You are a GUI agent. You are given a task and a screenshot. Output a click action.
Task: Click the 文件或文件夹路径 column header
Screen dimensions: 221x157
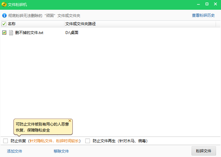[80, 24]
